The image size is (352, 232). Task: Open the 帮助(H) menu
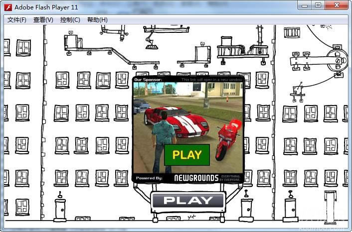point(97,20)
